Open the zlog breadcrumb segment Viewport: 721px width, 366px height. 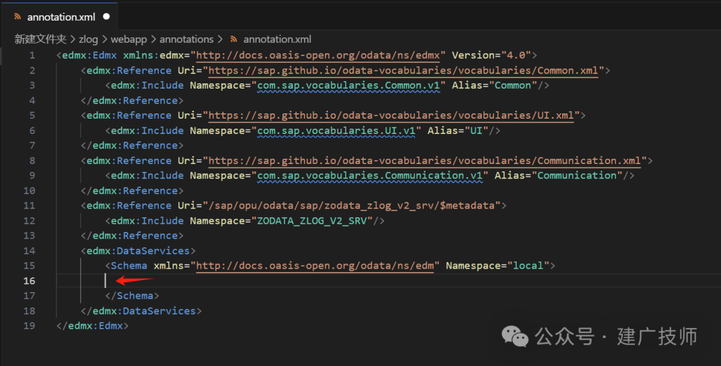coord(88,39)
